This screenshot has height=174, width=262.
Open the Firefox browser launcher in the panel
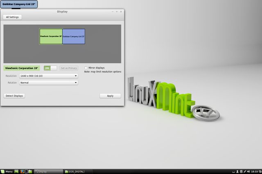pyautogui.click(x=22, y=172)
